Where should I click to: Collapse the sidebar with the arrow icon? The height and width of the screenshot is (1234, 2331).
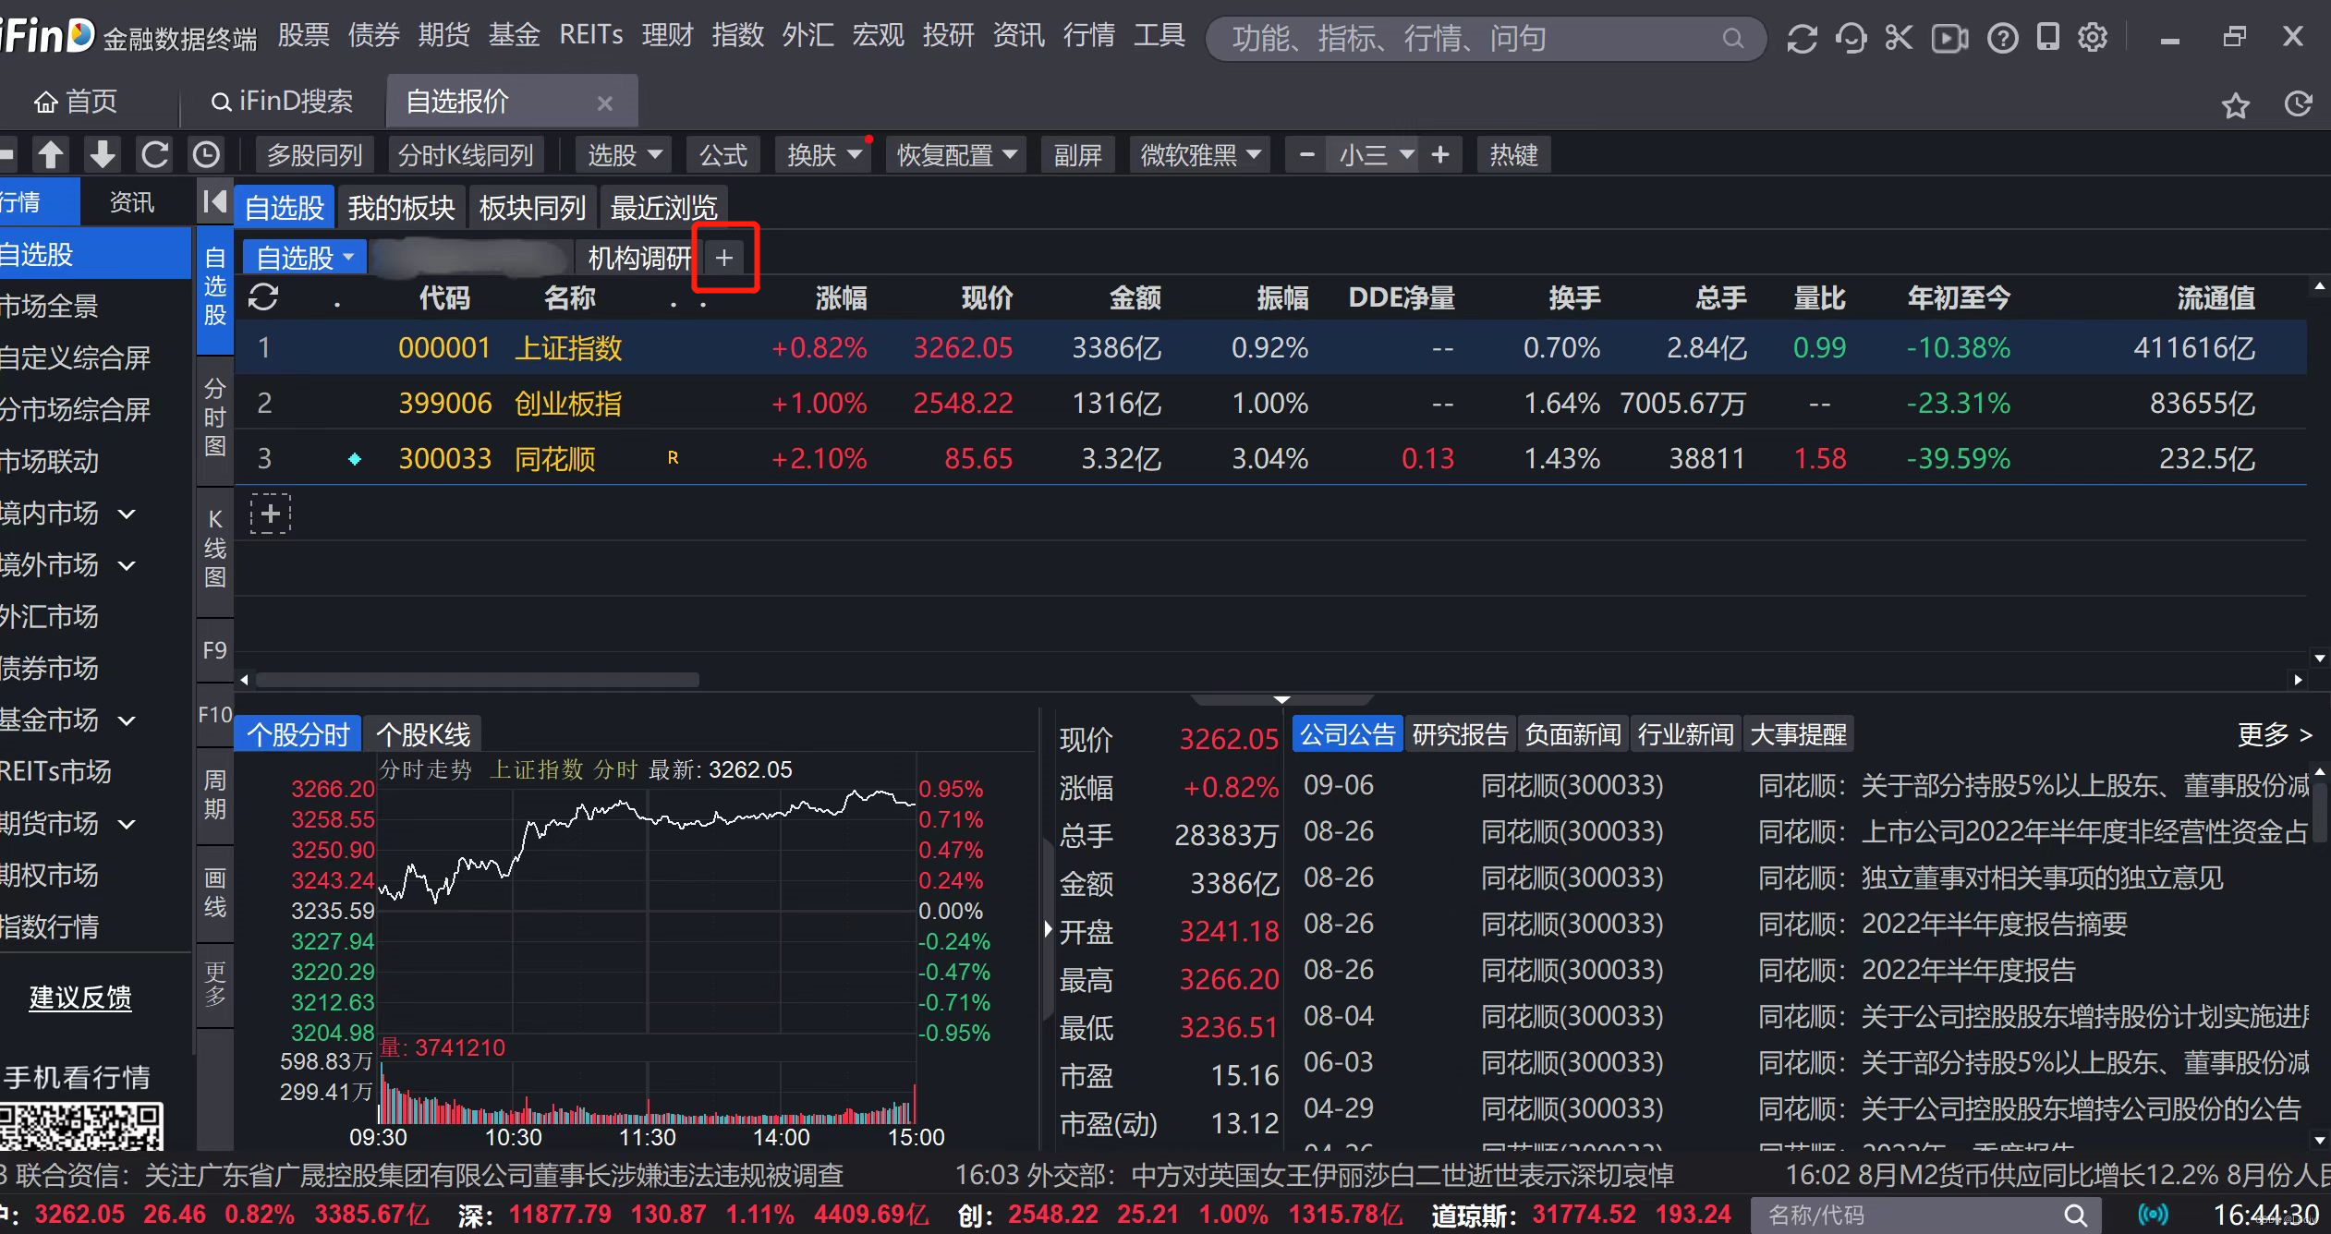pyautogui.click(x=214, y=201)
